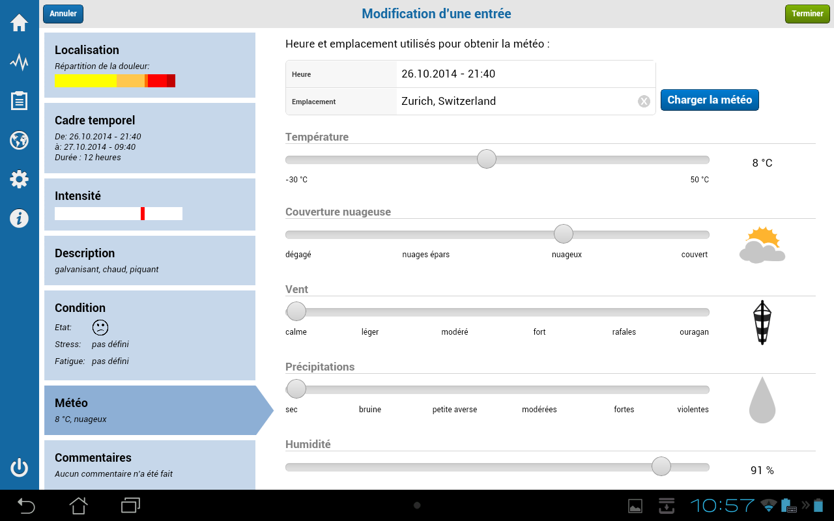Image resolution: width=834 pixels, height=521 pixels.
Task: Click the Terminer button
Action: (x=807, y=14)
